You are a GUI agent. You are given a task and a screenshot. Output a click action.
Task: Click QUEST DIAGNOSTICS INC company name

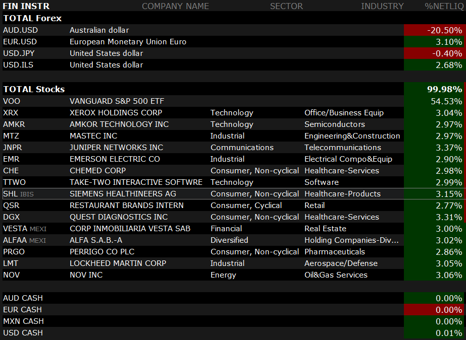coord(119,217)
